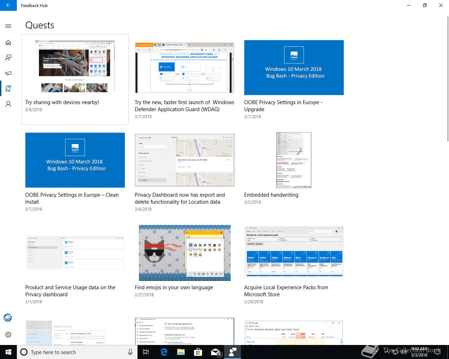The width and height of the screenshot is (449, 359).
Task: Open Task View on the taskbar
Action: (x=146, y=352)
